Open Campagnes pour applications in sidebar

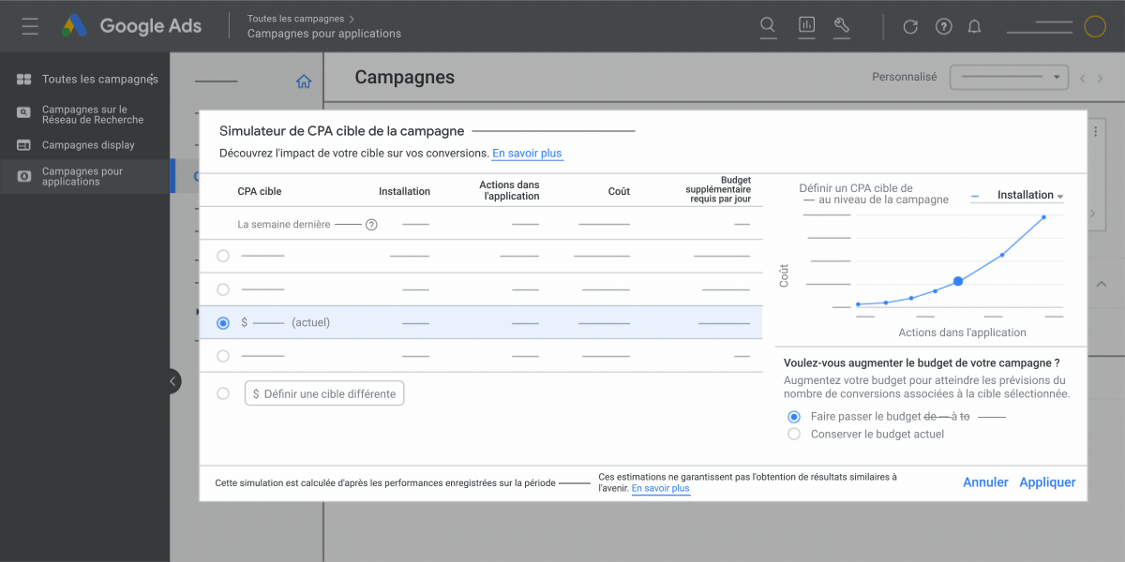[x=84, y=176]
